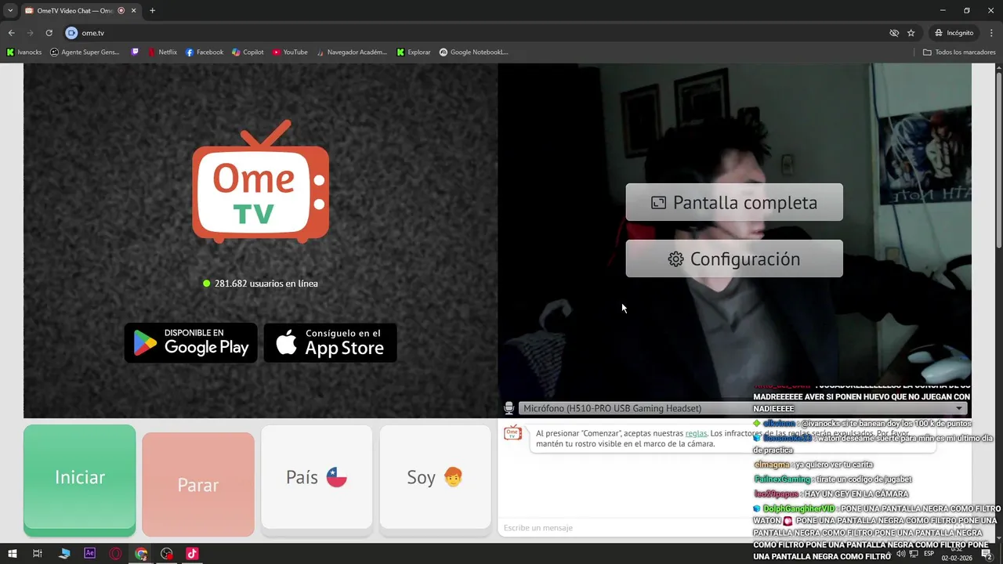The width and height of the screenshot is (1003, 564).
Task: Open Todos los marcadores folder
Action: [x=959, y=52]
